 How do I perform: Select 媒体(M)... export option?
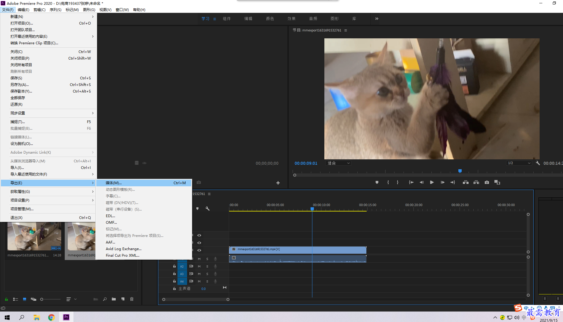click(x=144, y=183)
